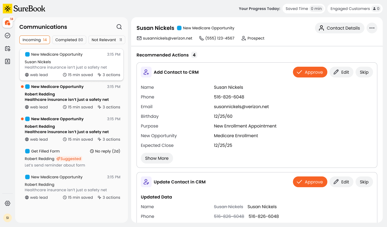This screenshot has width=387, height=227.
Task: Click the Email value in CRM card
Action: coord(241,107)
